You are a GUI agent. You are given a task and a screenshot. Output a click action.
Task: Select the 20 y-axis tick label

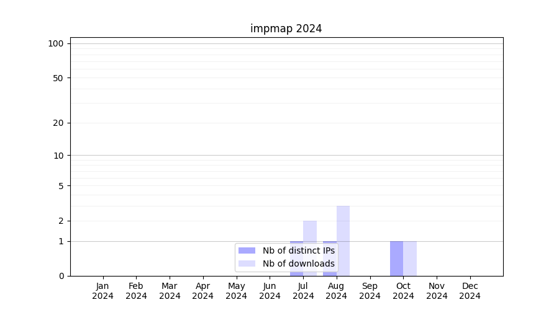point(58,123)
